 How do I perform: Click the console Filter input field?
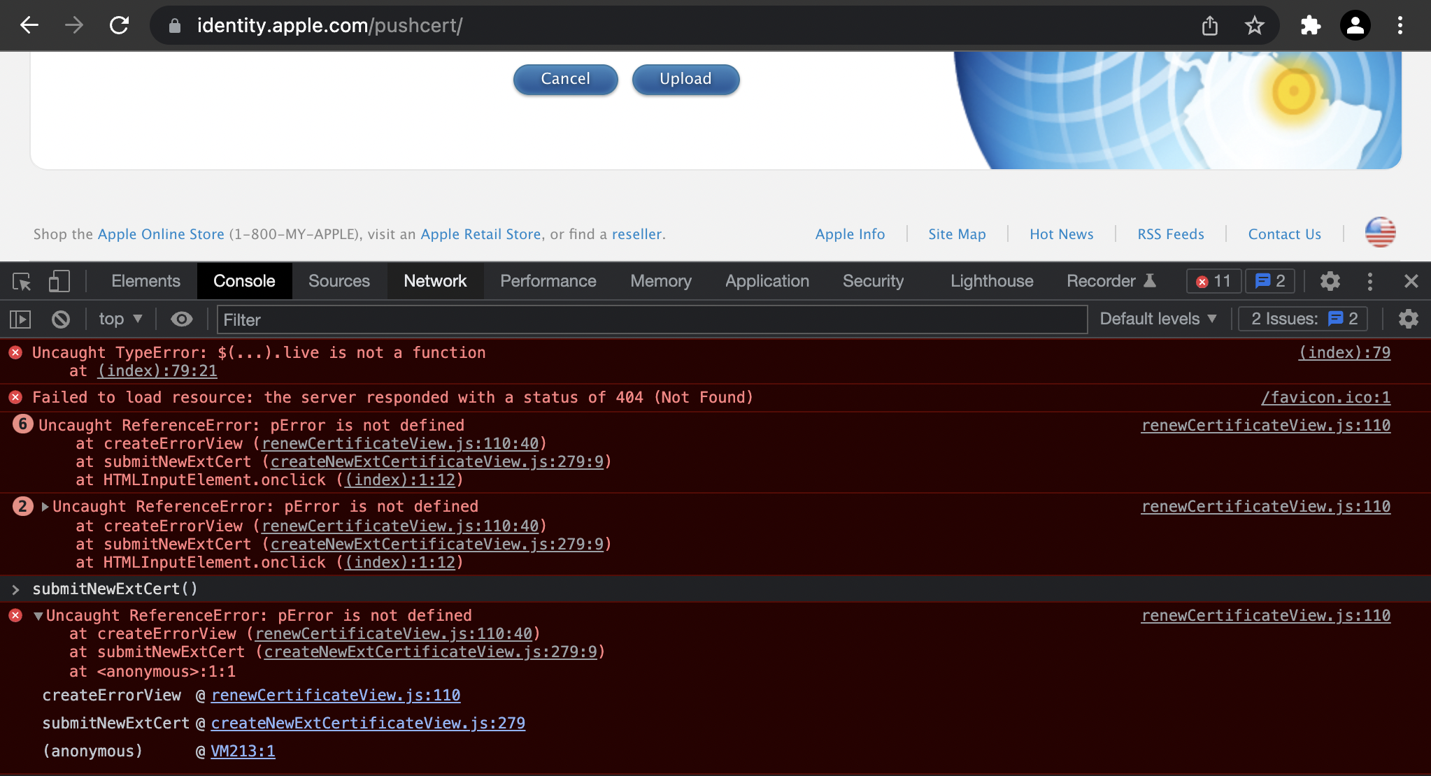[x=650, y=319]
